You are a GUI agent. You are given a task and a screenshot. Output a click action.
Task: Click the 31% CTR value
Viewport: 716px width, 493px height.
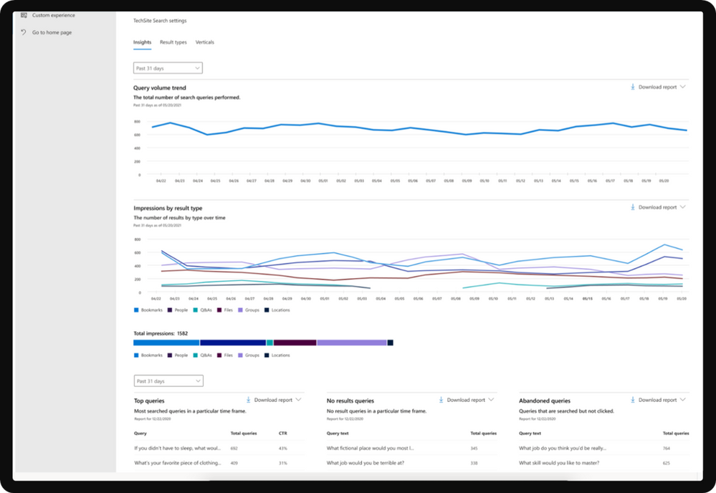coord(282,463)
